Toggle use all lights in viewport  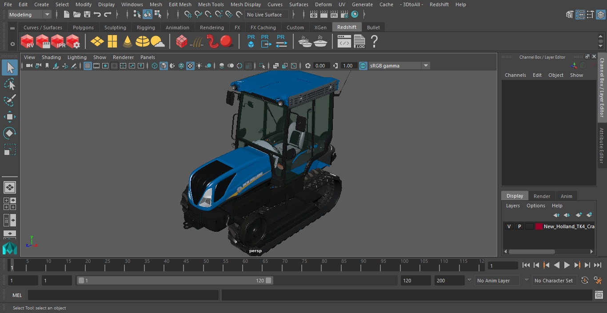[199, 66]
